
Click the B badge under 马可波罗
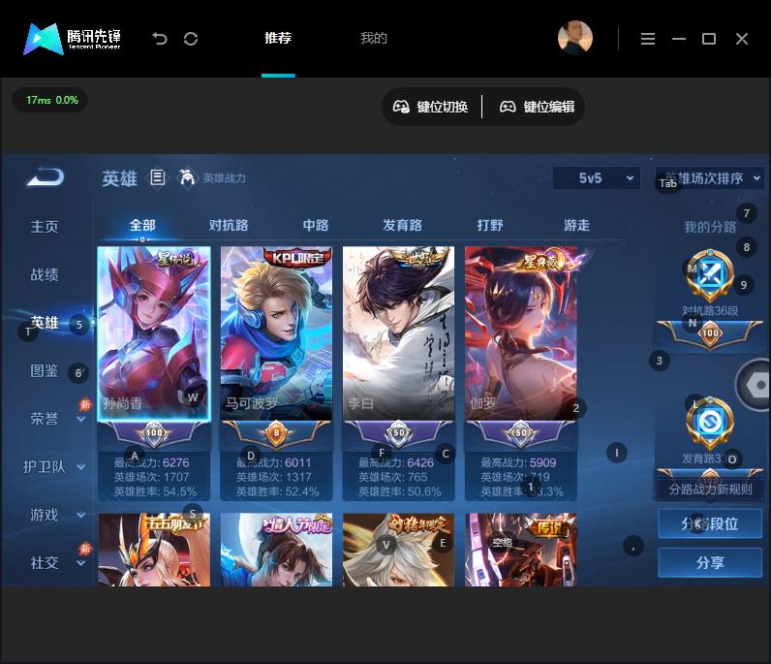(276, 433)
